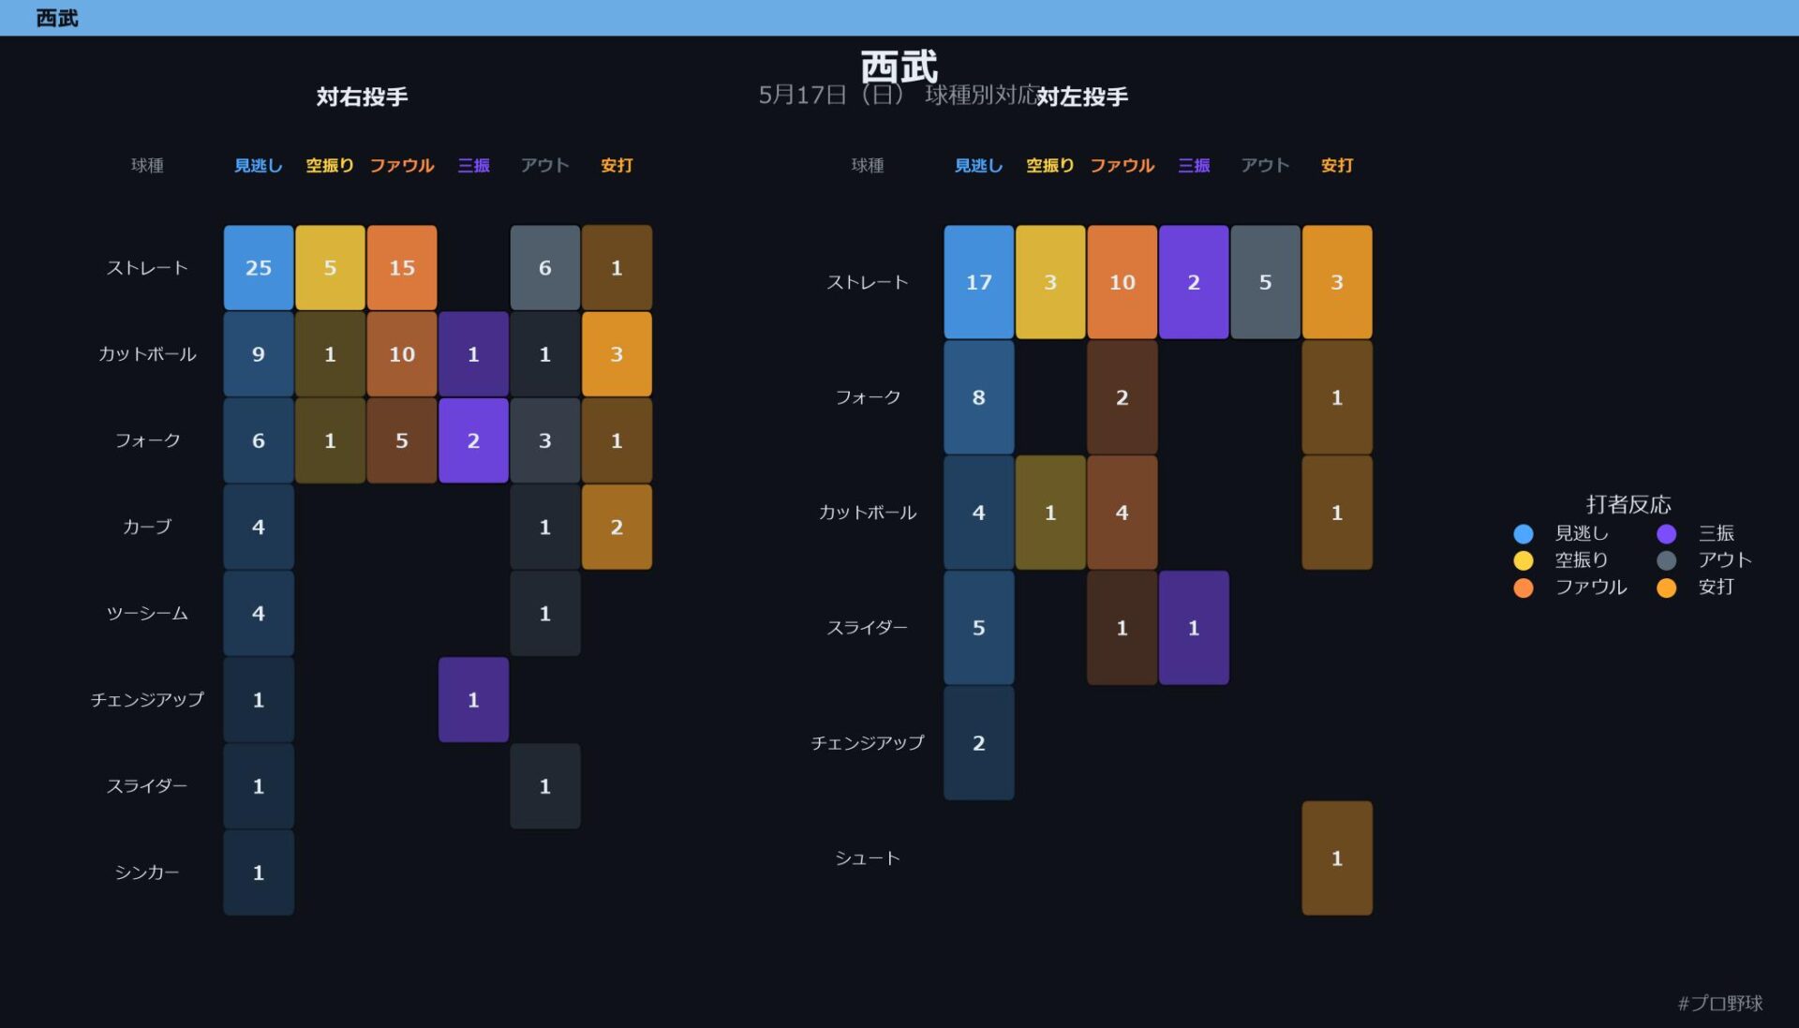Viewport: 1799px width, 1028px height.
Task: Click the 三振 column header under 対右投手
Action: [474, 166]
